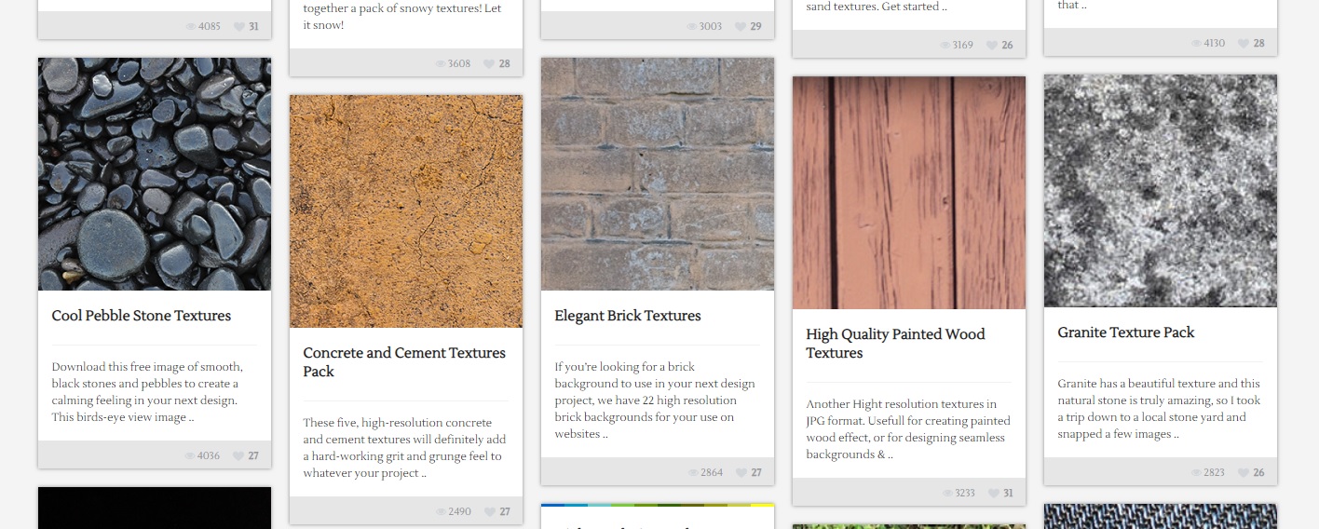Like Granite Texture Pack using its heart icon

point(1244,473)
